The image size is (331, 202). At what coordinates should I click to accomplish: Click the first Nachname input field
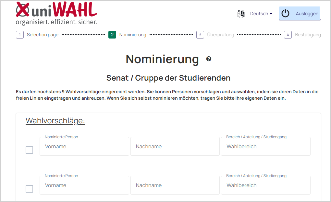(x=175, y=146)
